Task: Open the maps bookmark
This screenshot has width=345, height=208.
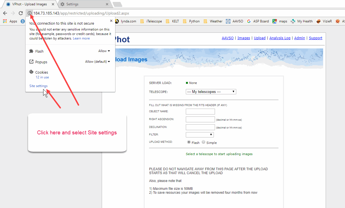Action: pos(280,21)
